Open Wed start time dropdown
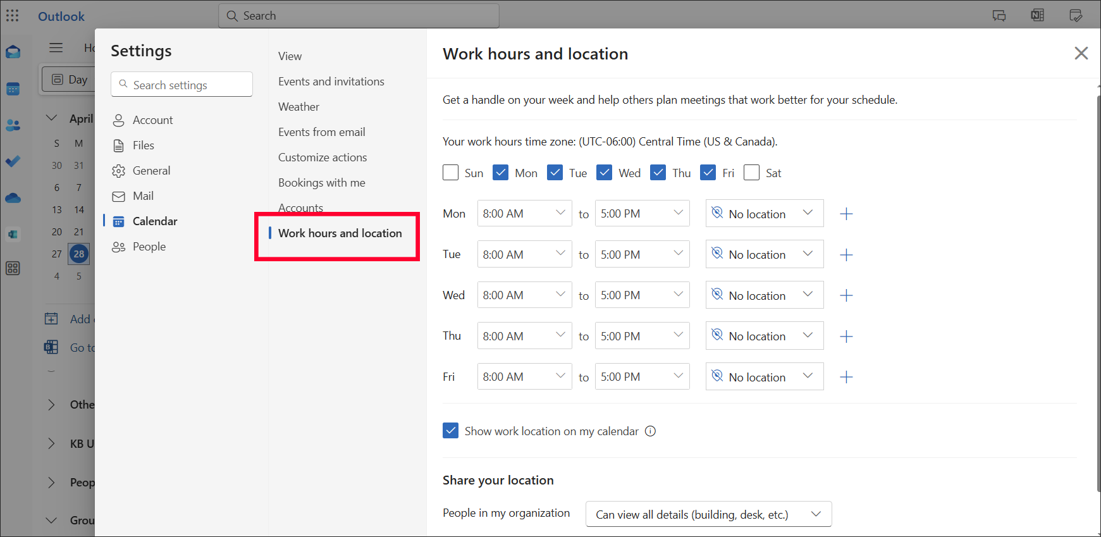 (524, 295)
